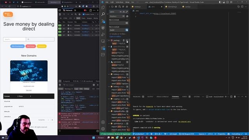Open the Search view in activity bar
Screen dimensions: 249x140
coord(103,14)
